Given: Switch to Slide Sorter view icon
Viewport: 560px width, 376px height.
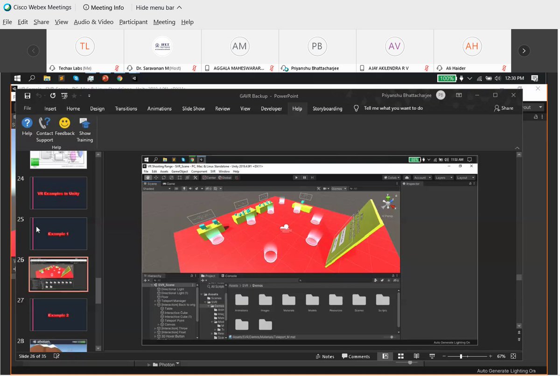Looking at the screenshot, I should pyautogui.click(x=400, y=356).
